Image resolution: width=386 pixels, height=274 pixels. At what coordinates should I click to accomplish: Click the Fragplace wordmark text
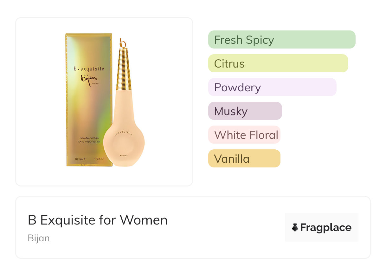(326, 227)
